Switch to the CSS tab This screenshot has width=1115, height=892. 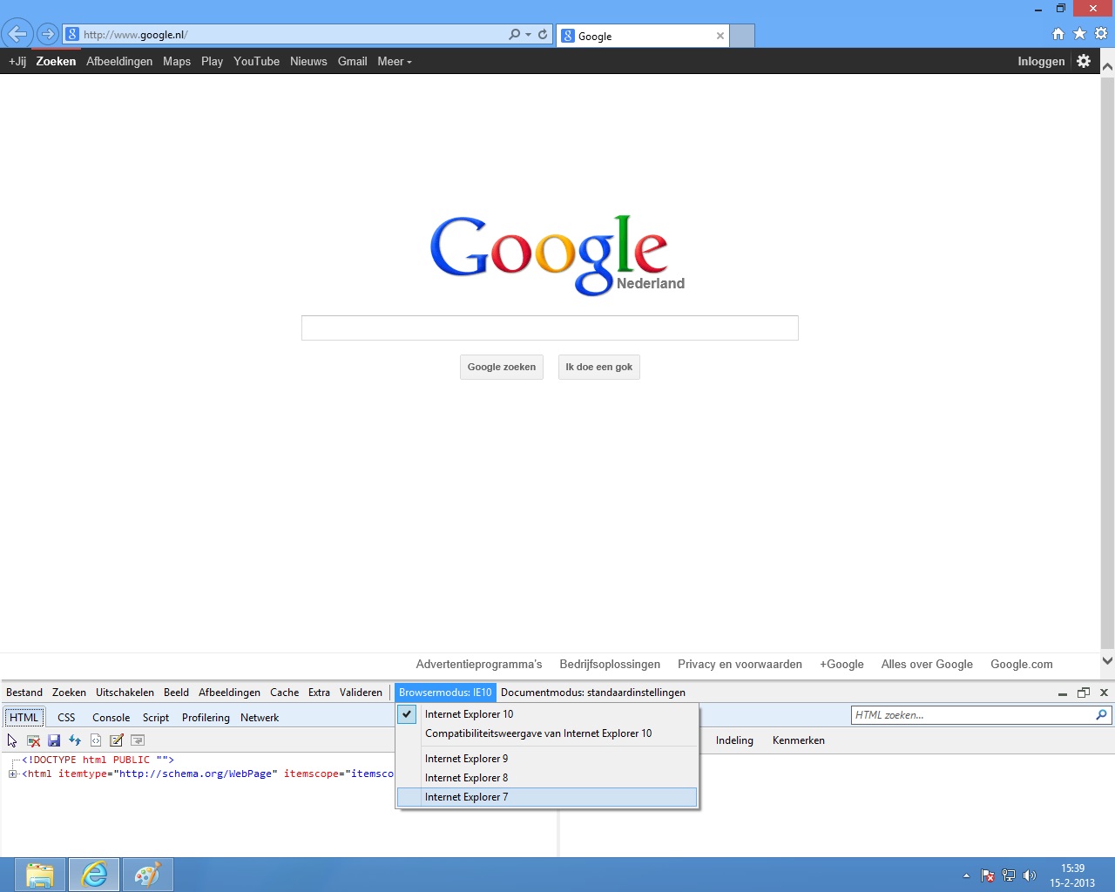click(x=66, y=718)
